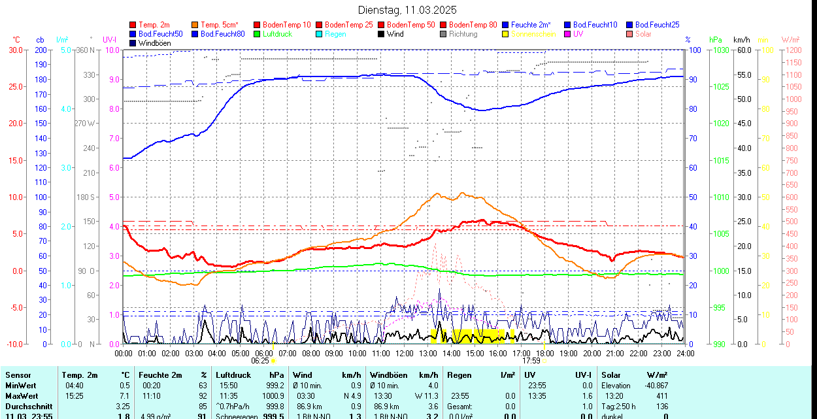The image size is (817, 419).
Task: Click the red °C axis unit label
Action: [x=16, y=40]
